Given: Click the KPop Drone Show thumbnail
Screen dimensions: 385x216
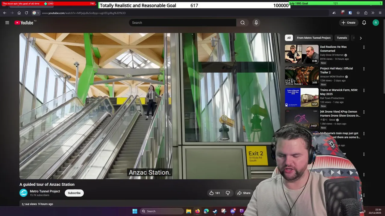Looking at the screenshot, I should coord(302,119).
